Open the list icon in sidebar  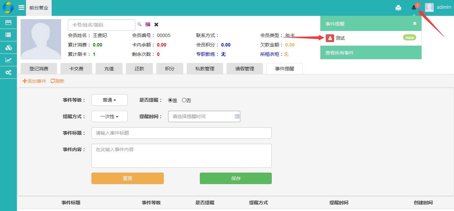point(8,35)
